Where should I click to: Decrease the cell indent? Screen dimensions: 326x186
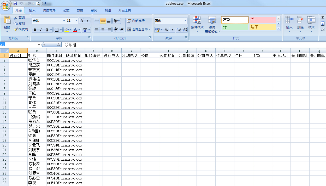(x=116, y=30)
